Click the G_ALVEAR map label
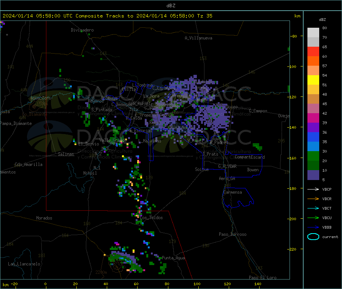This screenshot has width=342, height=289. pyautogui.click(x=227, y=166)
